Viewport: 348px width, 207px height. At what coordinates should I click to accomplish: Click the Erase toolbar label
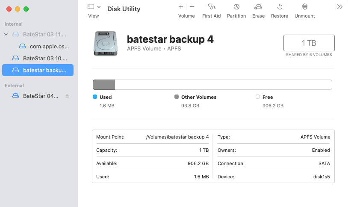[259, 16]
